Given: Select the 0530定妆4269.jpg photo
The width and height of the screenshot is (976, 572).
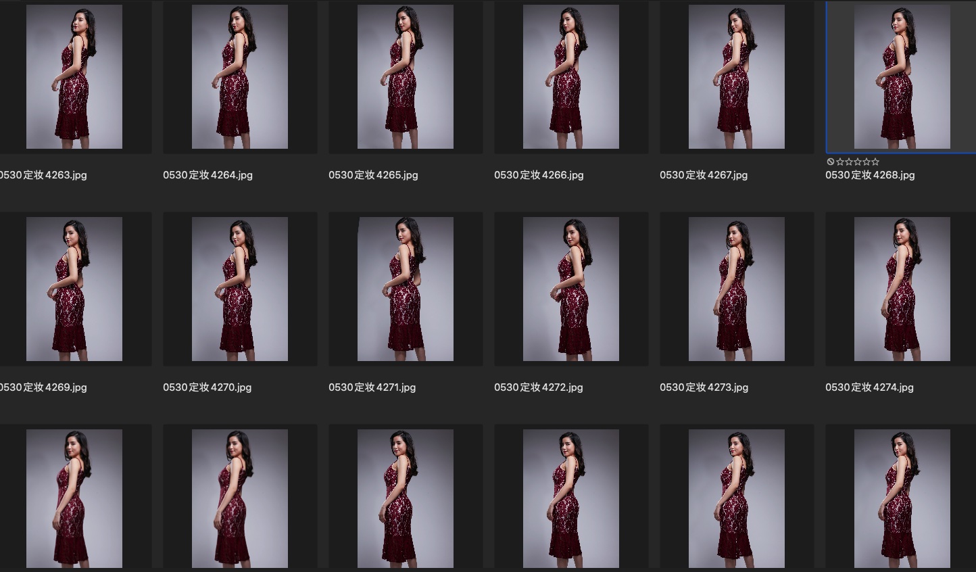Looking at the screenshot, I should (74, 289).
